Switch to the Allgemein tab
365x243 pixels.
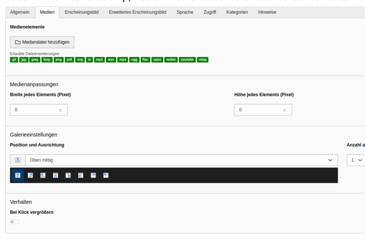20,12
